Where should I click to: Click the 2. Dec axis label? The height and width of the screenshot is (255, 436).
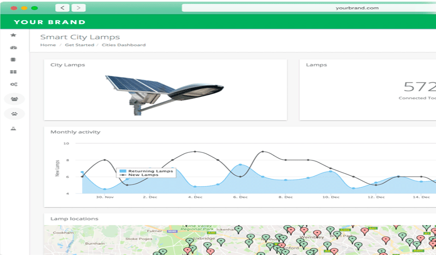coord(150,197)
